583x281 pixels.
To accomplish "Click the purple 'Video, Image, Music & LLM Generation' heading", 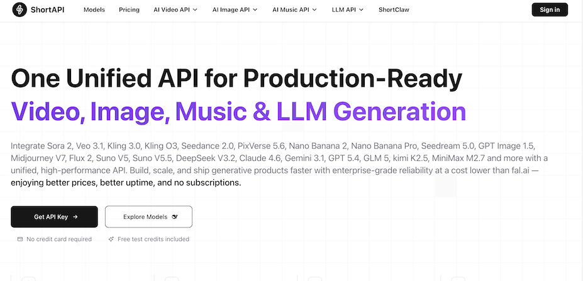I will [x=238, y=111].
